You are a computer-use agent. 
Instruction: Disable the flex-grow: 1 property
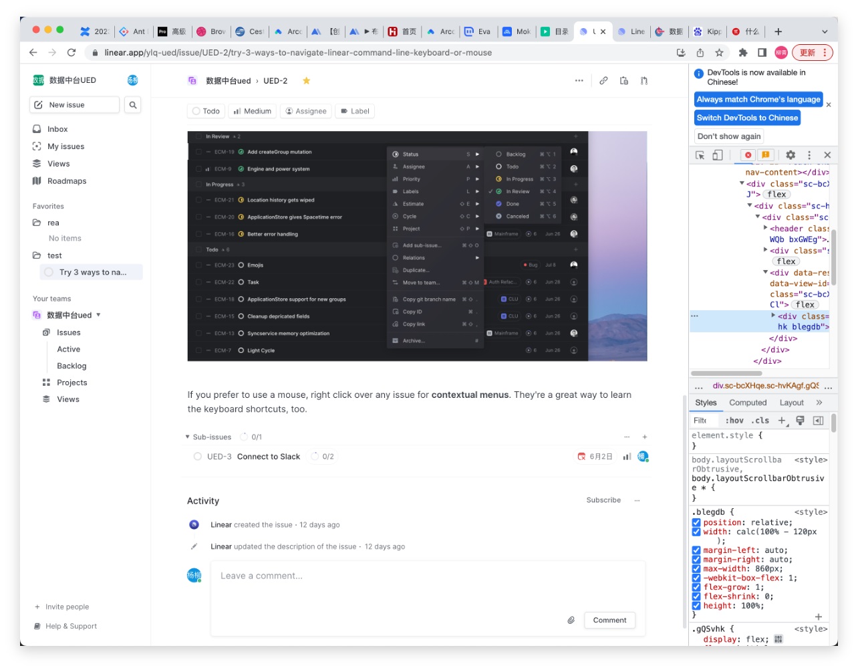[696, 588]
